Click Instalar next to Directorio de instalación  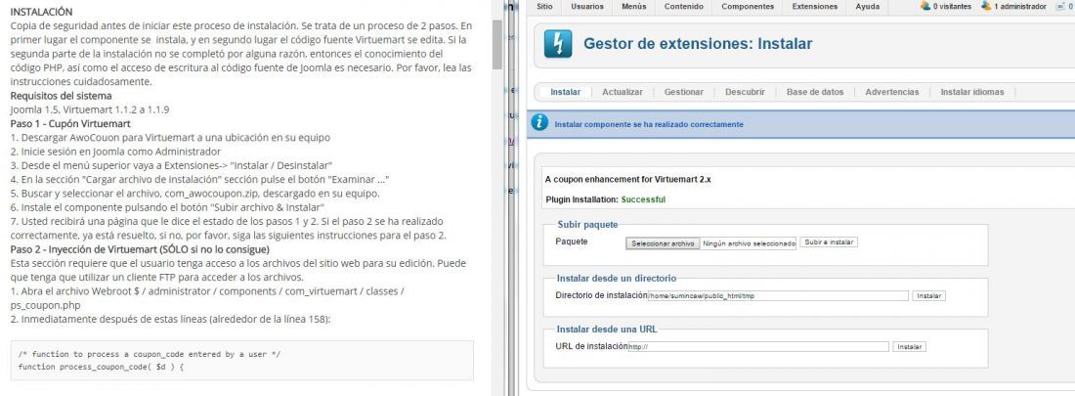click(x=929, y=296)
